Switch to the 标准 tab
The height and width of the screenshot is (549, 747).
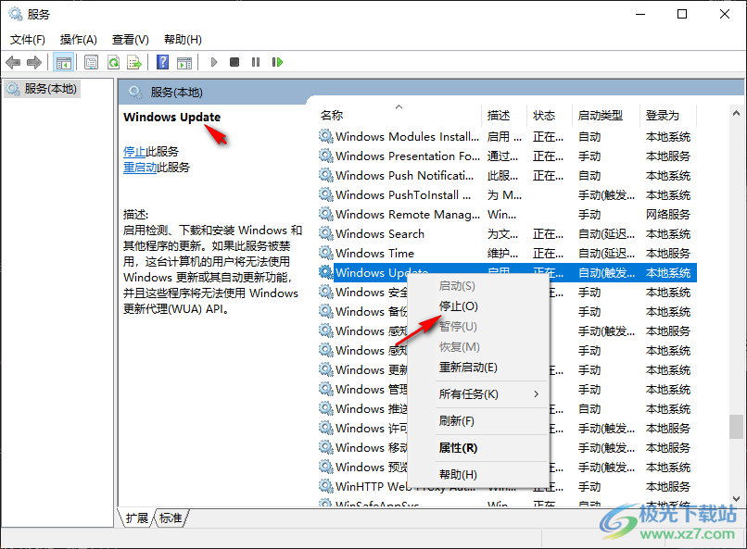(171, 518)
